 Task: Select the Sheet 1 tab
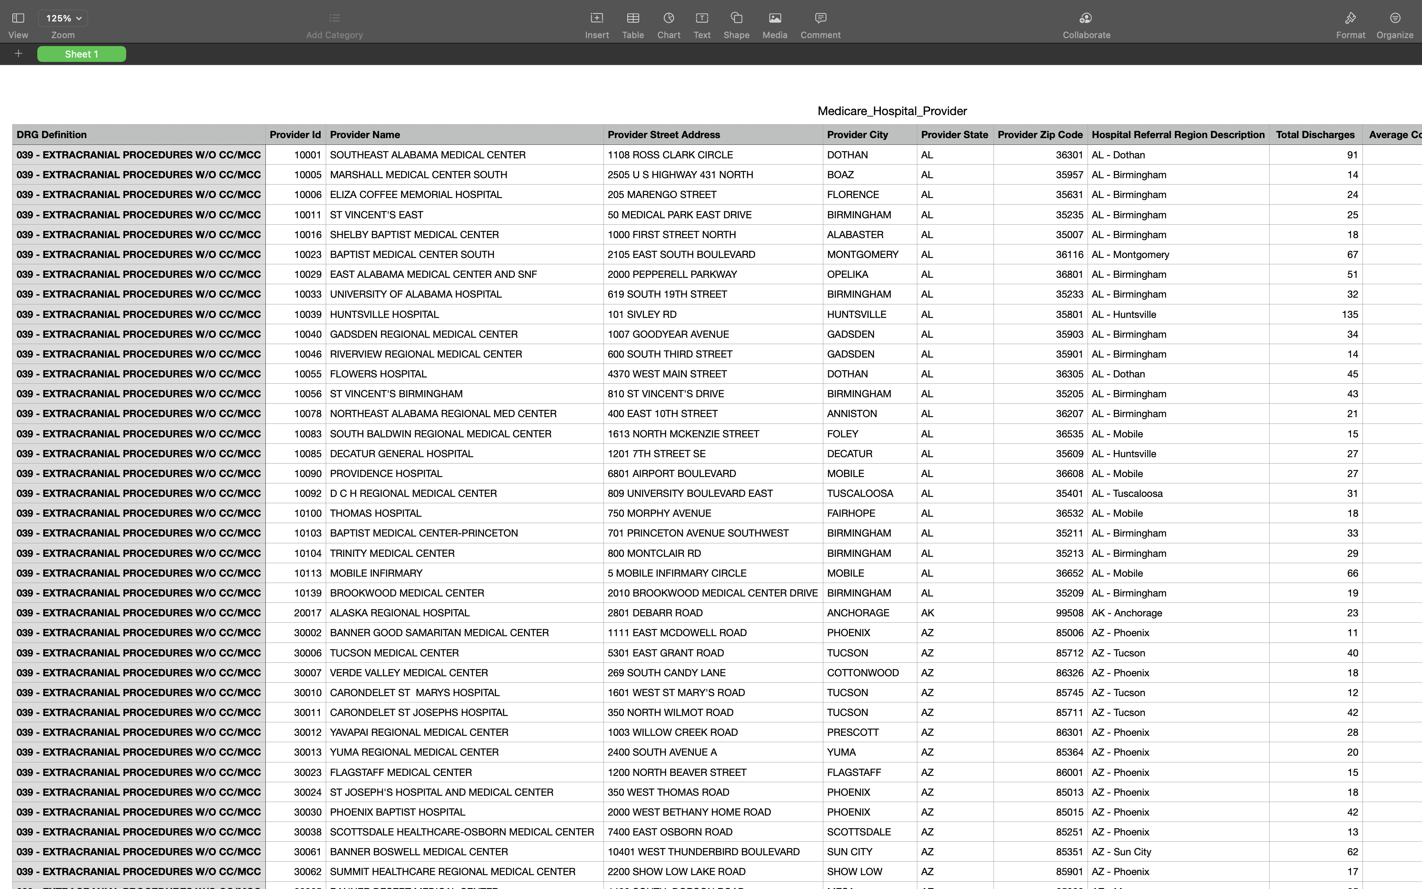click(x=82, y=54)
